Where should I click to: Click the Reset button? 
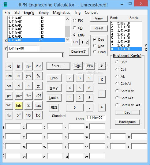pyautogui.click(x=99, y=28)
